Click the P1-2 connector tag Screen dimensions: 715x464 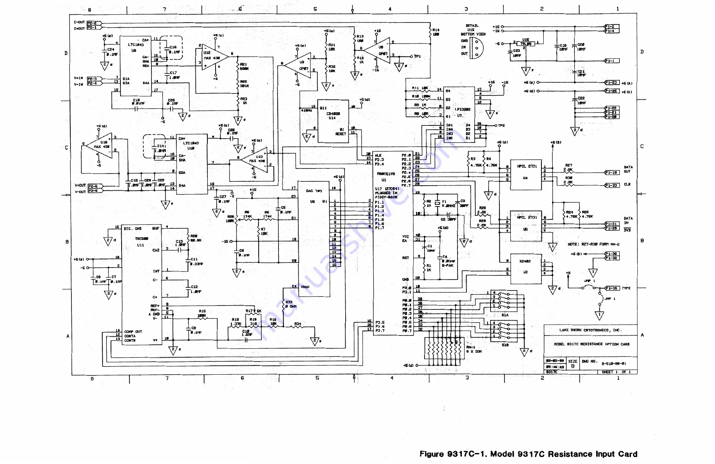(x=612, y=27)
